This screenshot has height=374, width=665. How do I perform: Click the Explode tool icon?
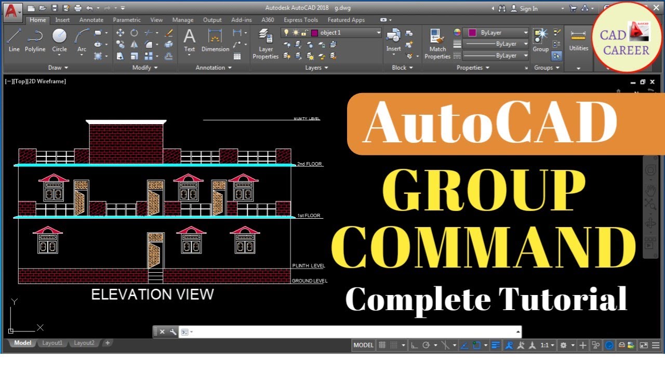pos(168,44)
